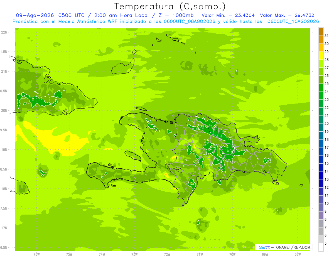Click the "72W" longitude label
Viewport: 334px width, 258px height.
pos(167,254)
